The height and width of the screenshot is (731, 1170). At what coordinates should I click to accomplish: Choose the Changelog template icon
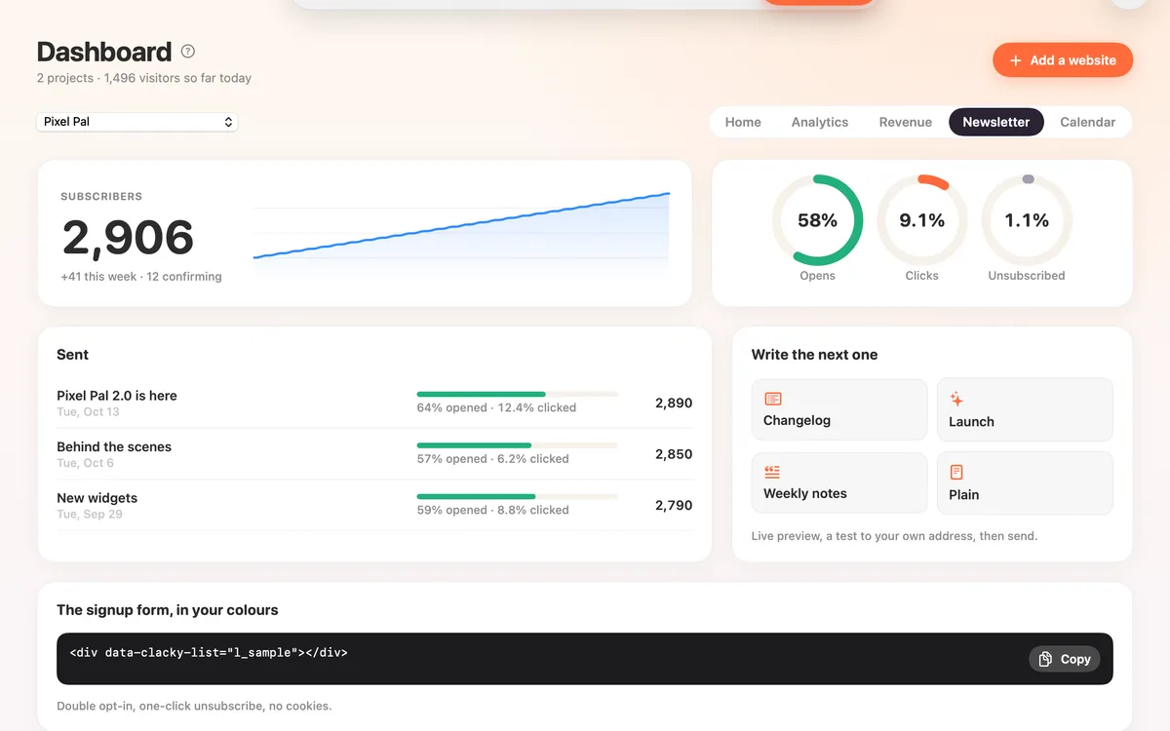click(773, 399)
